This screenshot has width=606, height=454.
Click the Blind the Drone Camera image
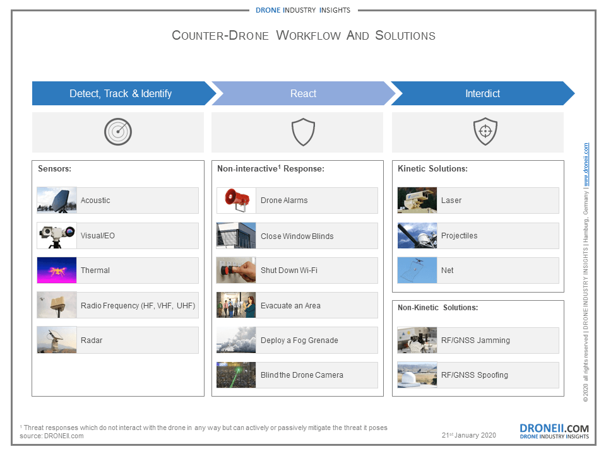coord(236,375)
